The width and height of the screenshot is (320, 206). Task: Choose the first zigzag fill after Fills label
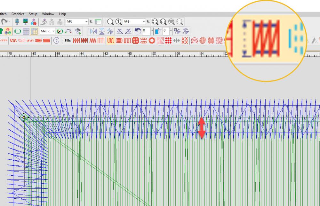[76, 41]
